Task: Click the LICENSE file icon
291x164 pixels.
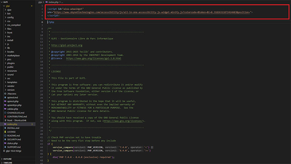Action: point(5,132)
